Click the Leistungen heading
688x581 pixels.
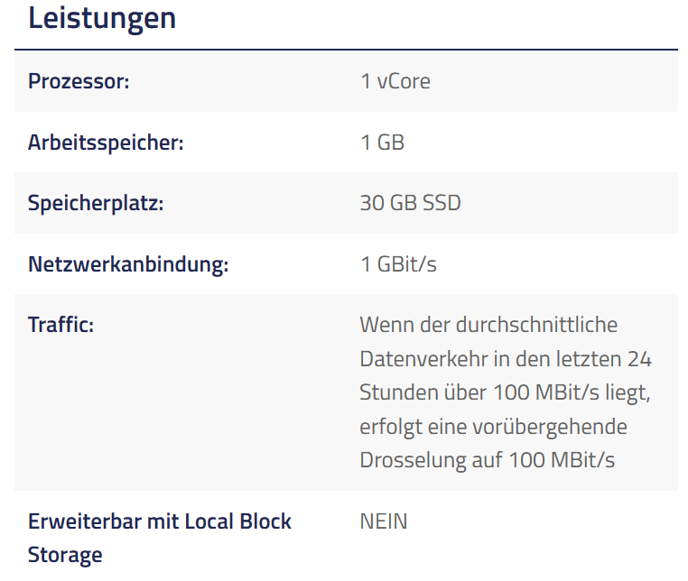[102, 18]
